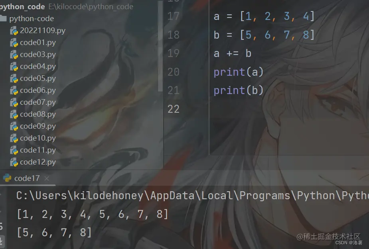Select the 20221109.py file icon
Screen dimensions: 369x249
[x=14, y=31]
